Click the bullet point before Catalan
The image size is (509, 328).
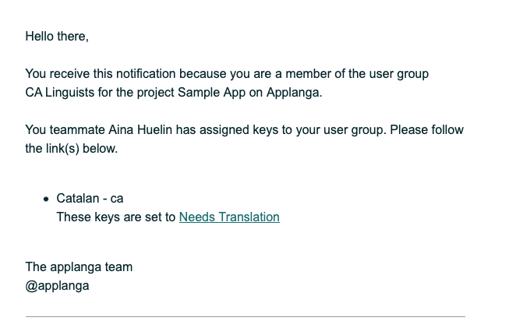coord(47,199)
